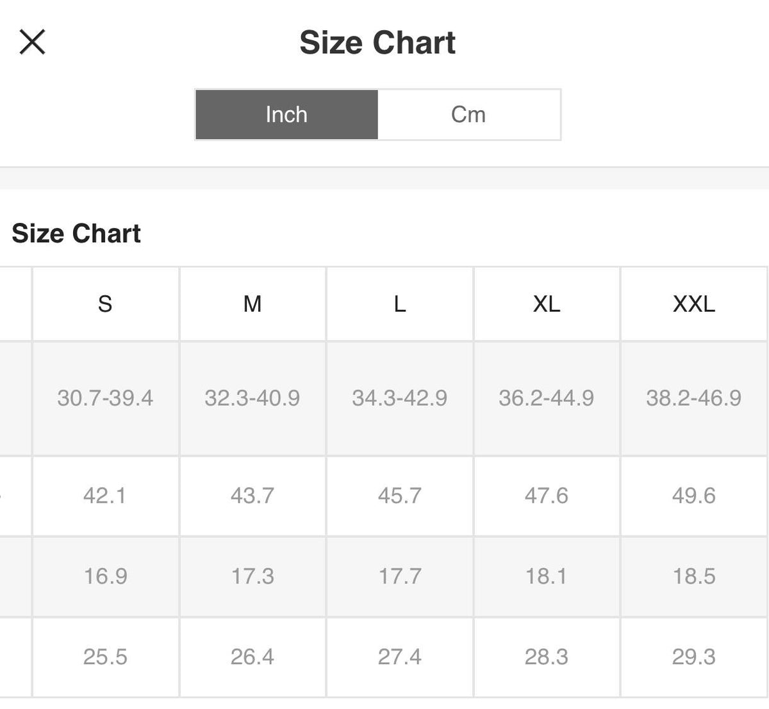
Task: Select the XL size column header
Action: pos(547,304)
